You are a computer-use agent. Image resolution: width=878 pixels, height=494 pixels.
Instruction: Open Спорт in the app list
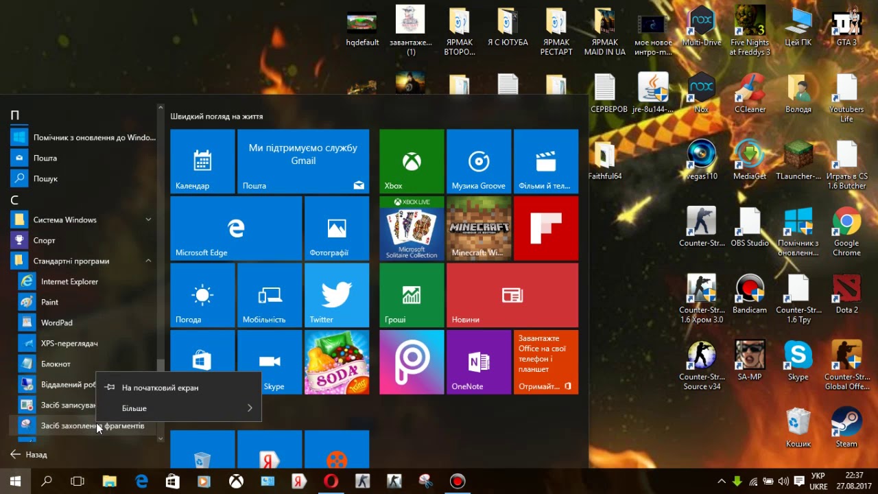82,240
